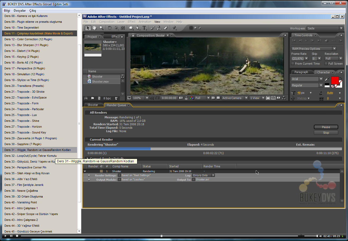Open the RGB channel display icon

click(192, 98)
